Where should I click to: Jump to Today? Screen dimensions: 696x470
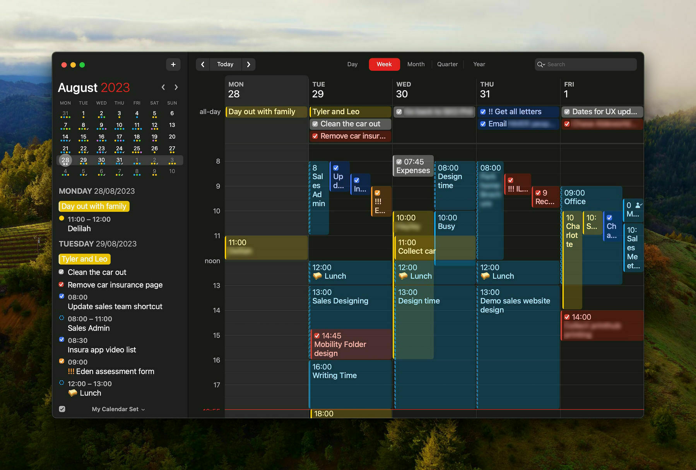[225, 64]
